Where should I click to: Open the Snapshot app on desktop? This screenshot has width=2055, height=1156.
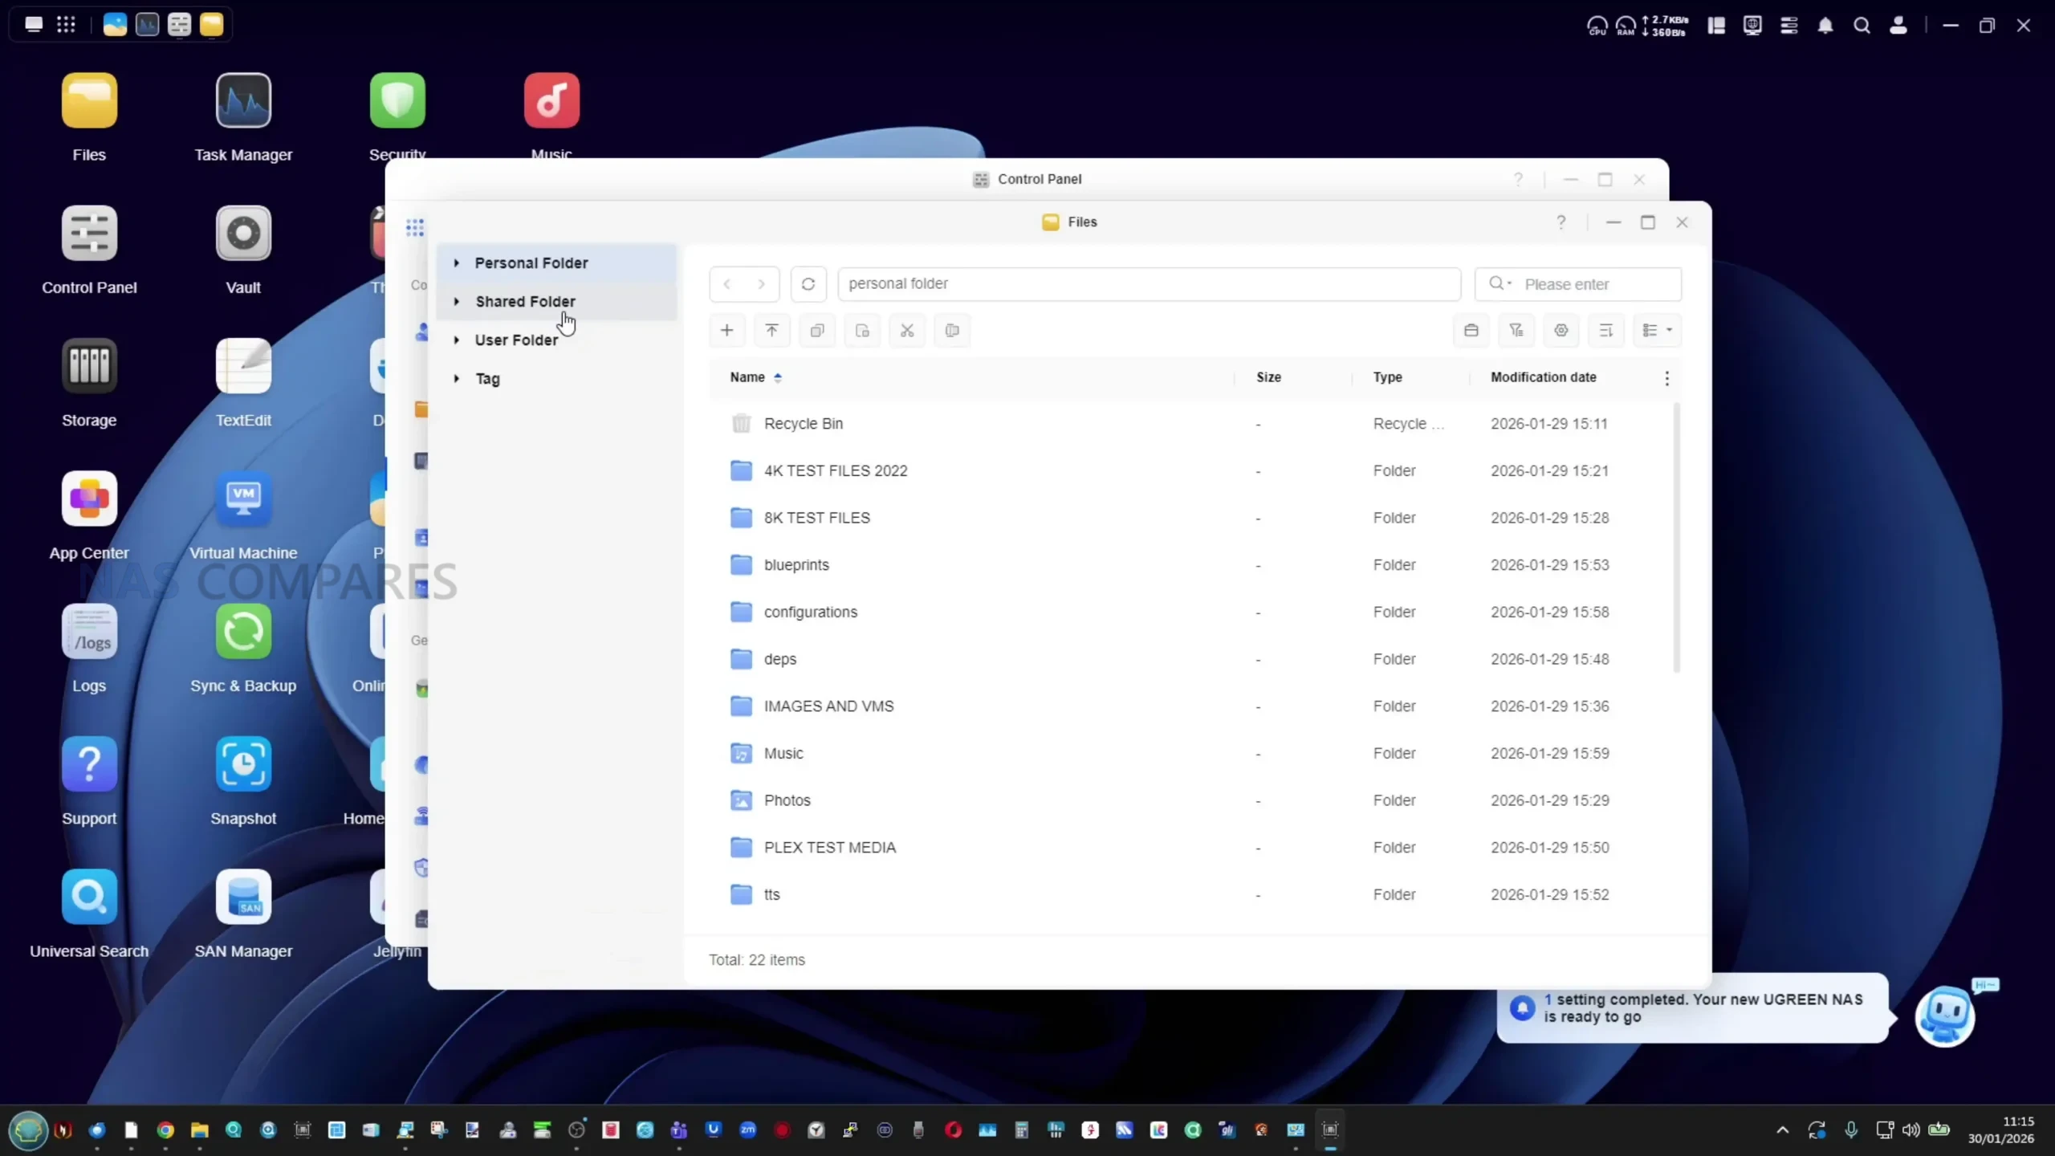coord(243,765)
